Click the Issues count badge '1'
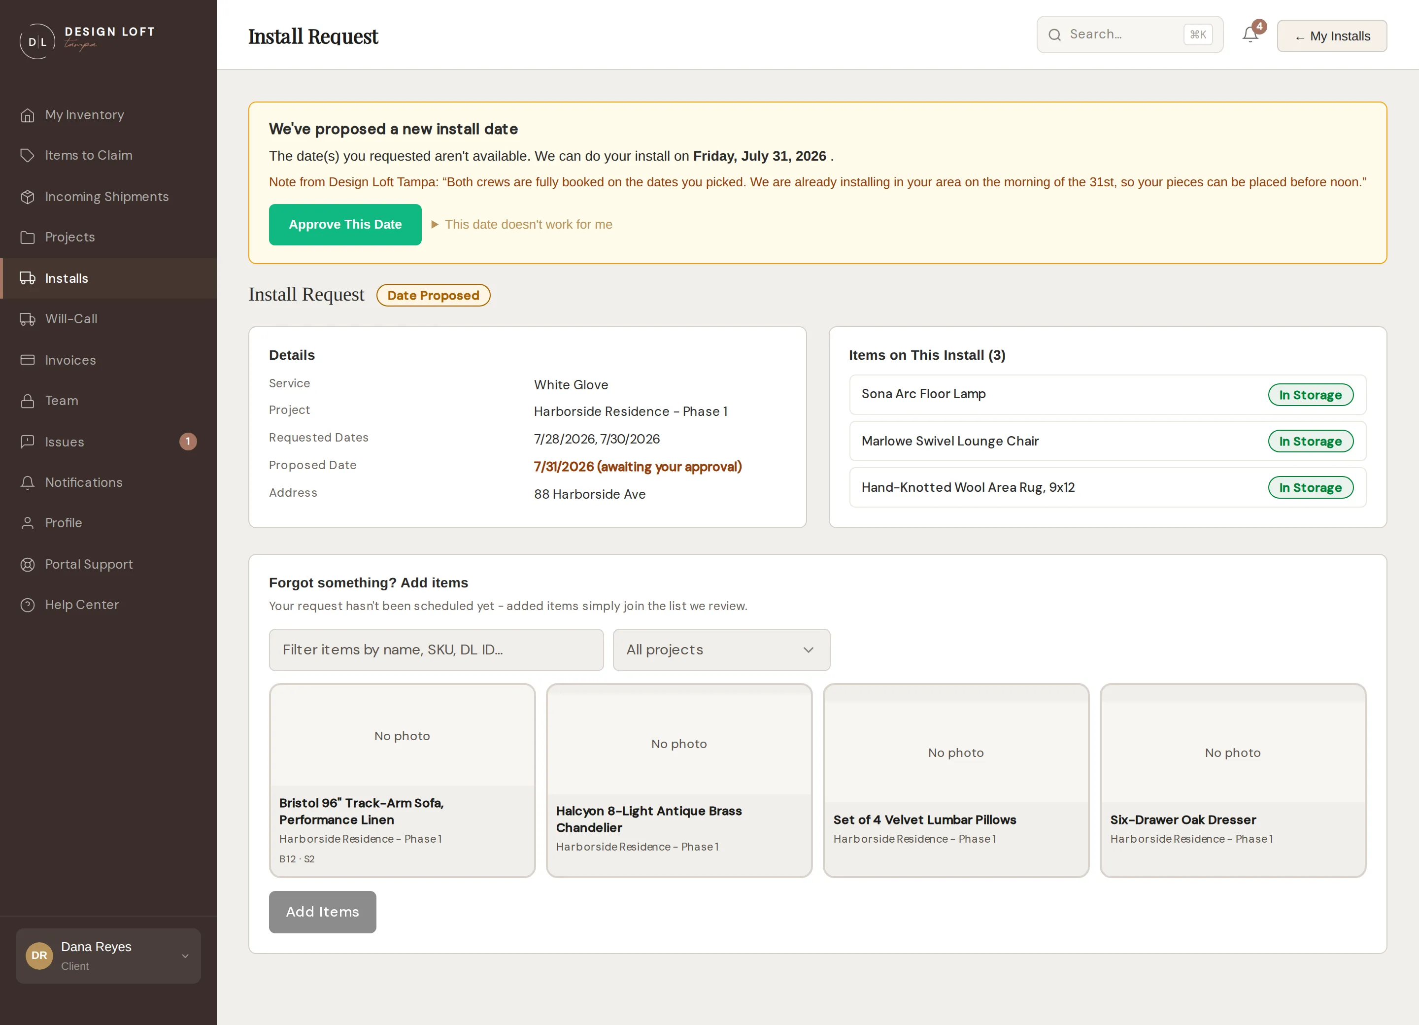The image size is (1419, 1025). 188,442
